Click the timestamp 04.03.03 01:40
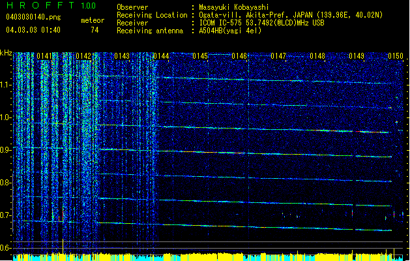 click(33, 30)
